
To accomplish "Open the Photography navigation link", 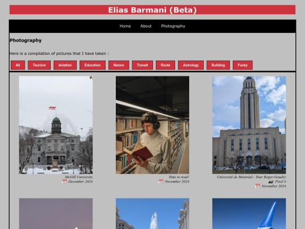I will click(173, 26).
